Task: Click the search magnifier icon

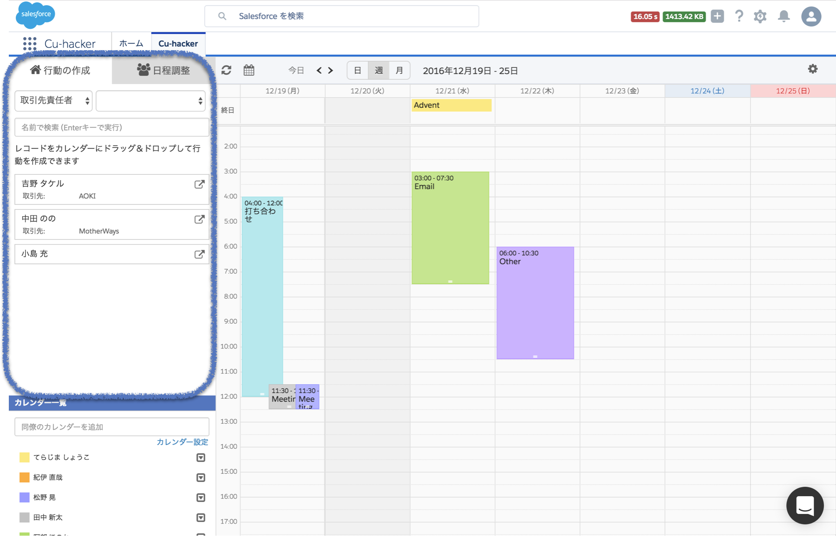Action: pos(222,16)
